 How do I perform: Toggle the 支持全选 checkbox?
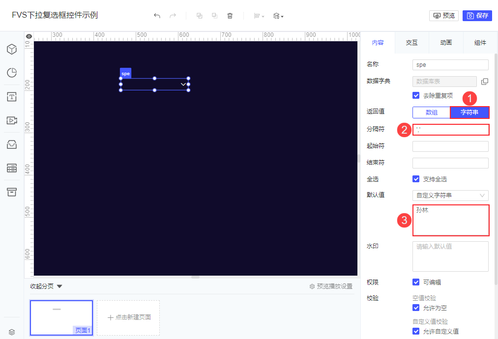[x=416, y=179]
